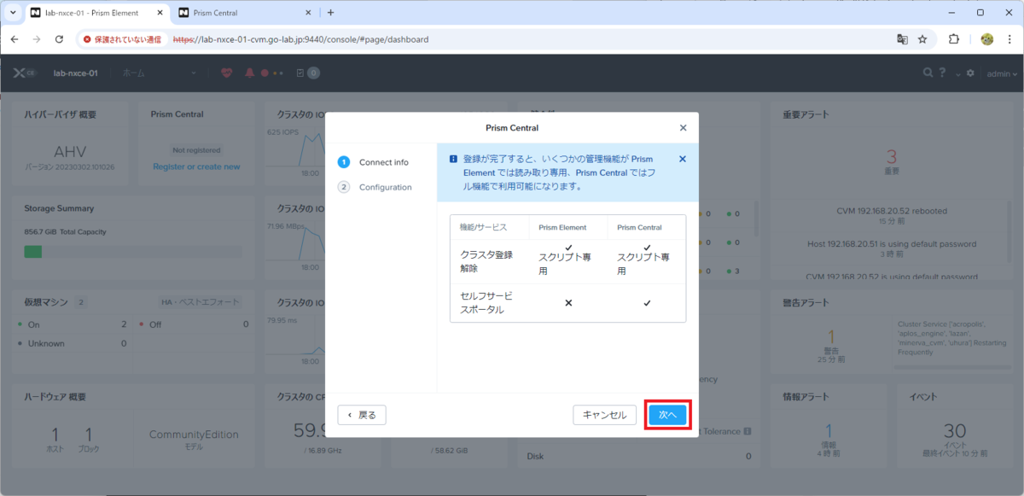
Task: Click the Prism Element column header
Action: (x=562, y=227)
